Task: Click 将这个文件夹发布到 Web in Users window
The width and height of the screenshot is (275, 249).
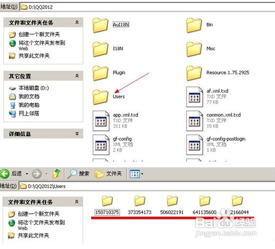Action: (41, 225)
